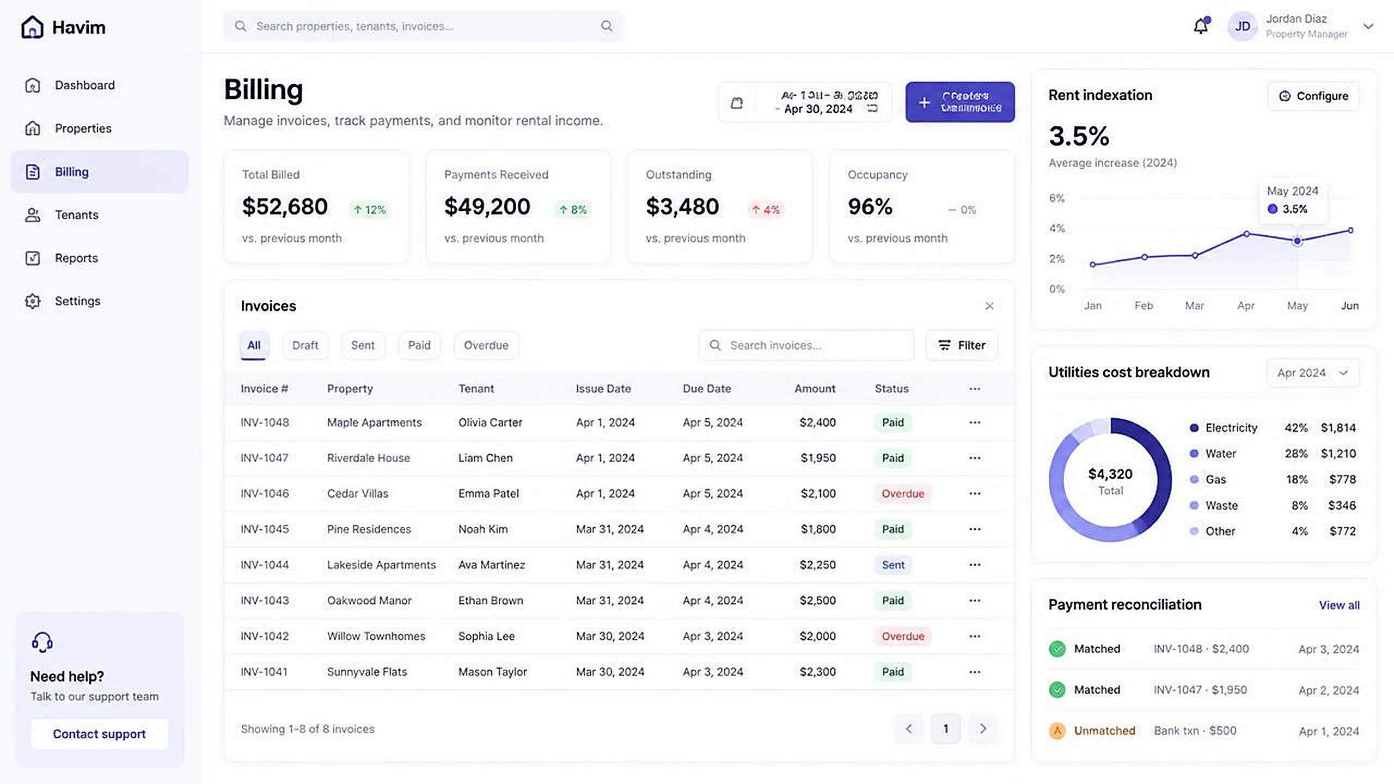Click the Search invoices field
1394x784 pixels.
point(806,345)
